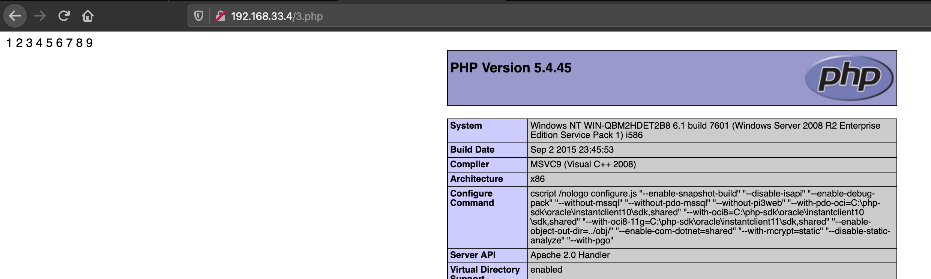Focus the address bar showing 192.168.33.4/3.php
Screen dimensions: 931x279
[x=450, y=16]
